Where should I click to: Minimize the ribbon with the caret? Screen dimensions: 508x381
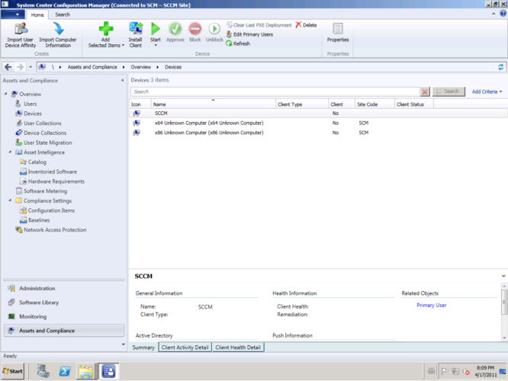click(494, 14)
